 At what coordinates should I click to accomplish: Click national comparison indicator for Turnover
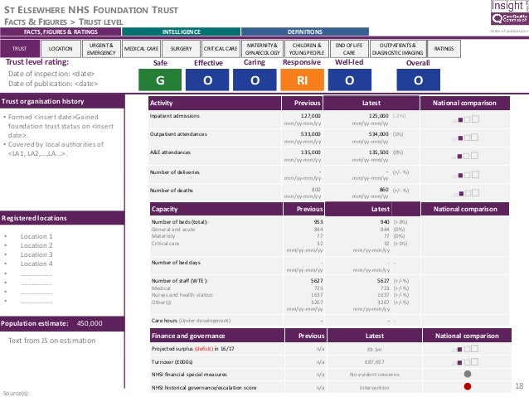tap(466, 362)
